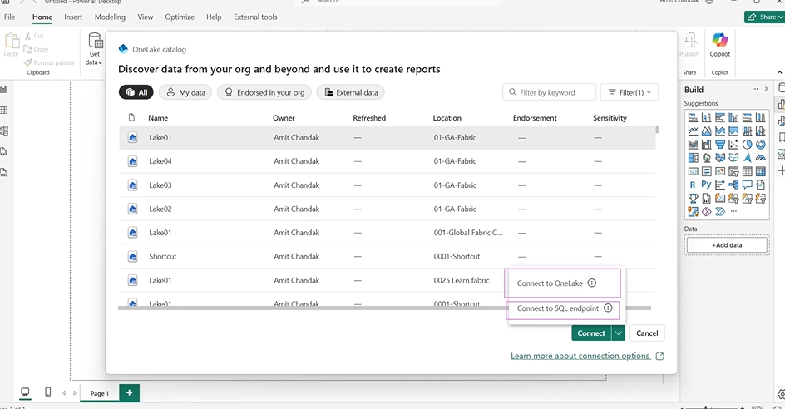Switch to Model view in left sidebar
Viewport: 785px width, 409px height.
[x=4, y=131]
